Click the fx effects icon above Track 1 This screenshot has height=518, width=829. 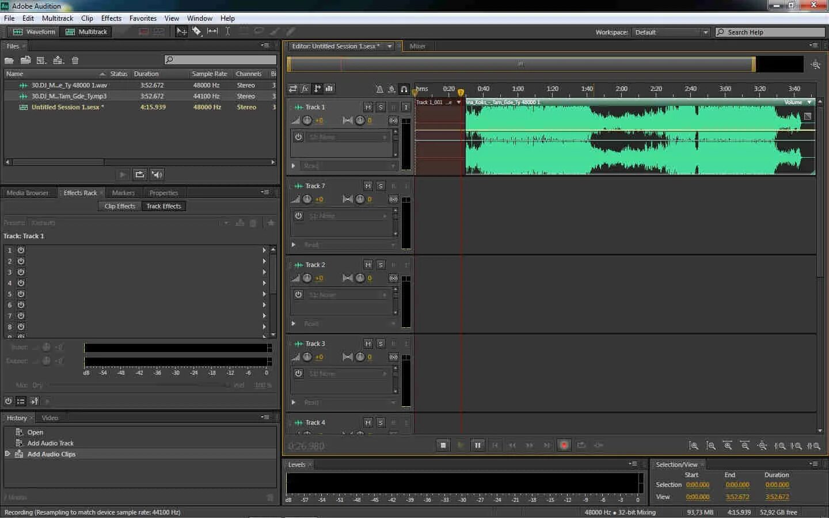click(305, 89)
